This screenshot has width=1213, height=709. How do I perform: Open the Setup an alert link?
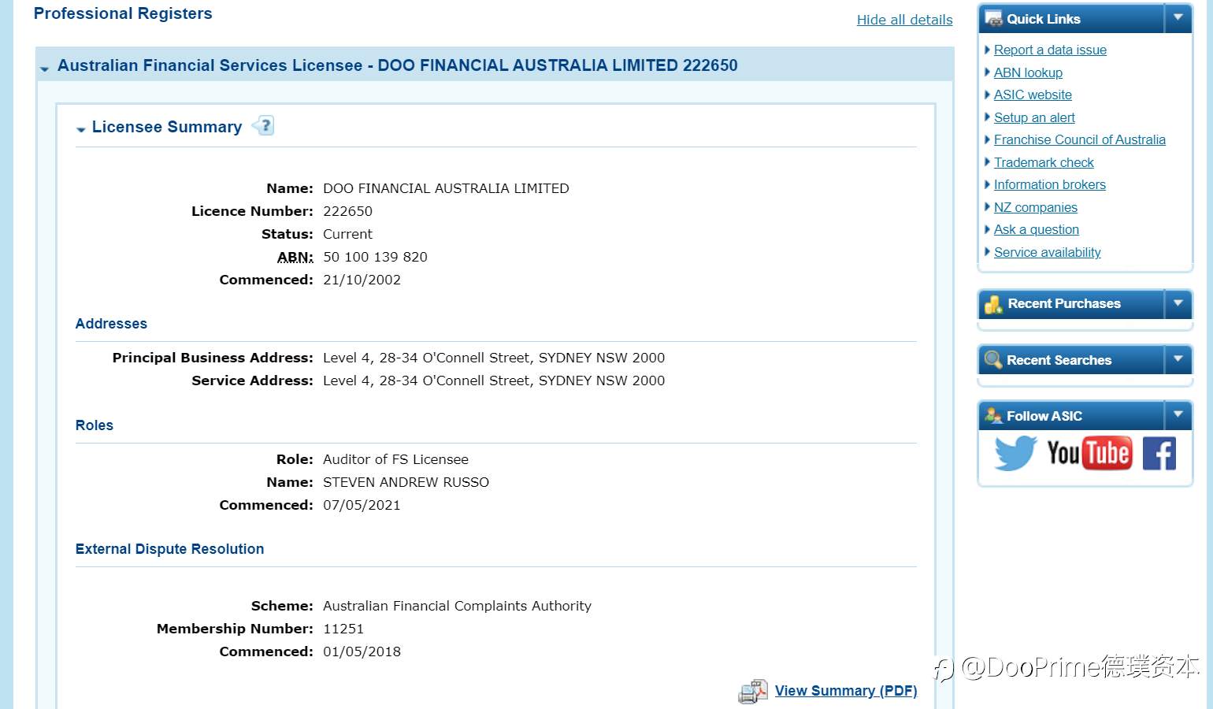tap(1034, 117)
